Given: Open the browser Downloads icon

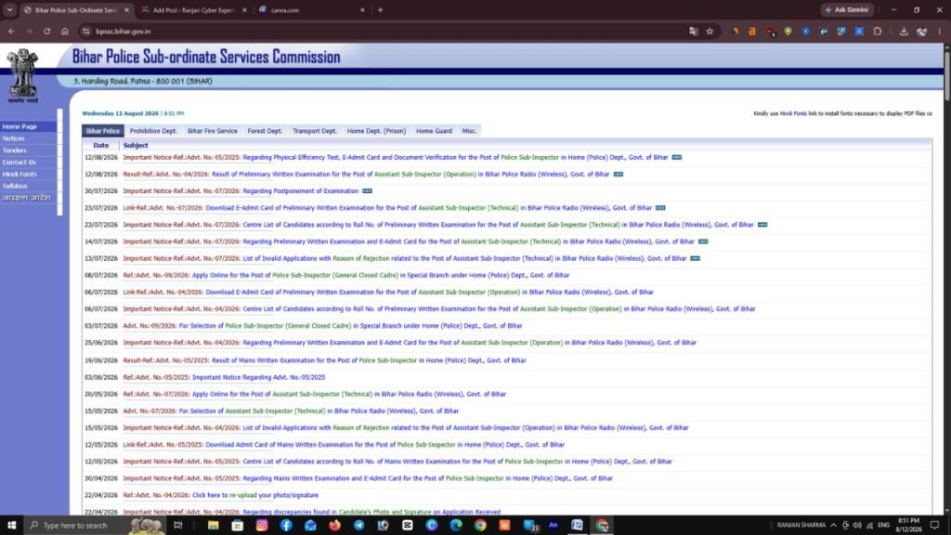Looking at the screenshot, I should pyautogui.click(x=904, y=31).
